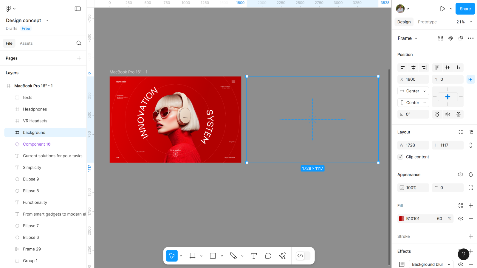Select the Frame tool in toolbar

(193, 256)
